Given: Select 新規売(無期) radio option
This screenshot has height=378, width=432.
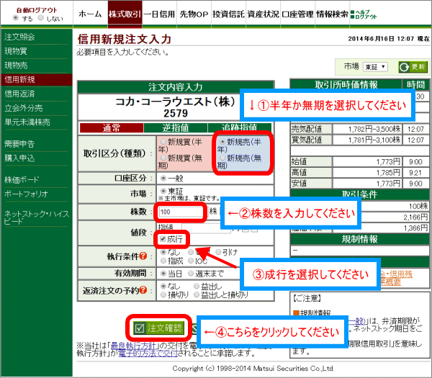Looking at the screenshot, I should pyautogui.click(x=222, y=158).
